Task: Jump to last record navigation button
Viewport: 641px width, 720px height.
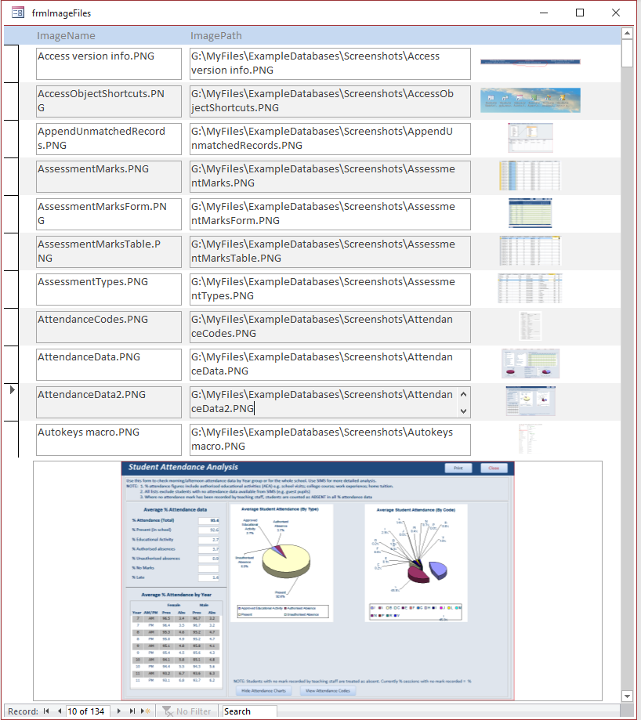Action: click(132, 711)
